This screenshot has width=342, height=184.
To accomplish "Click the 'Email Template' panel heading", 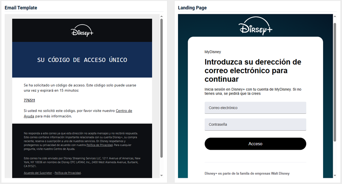I will click(x=21, y=8).
